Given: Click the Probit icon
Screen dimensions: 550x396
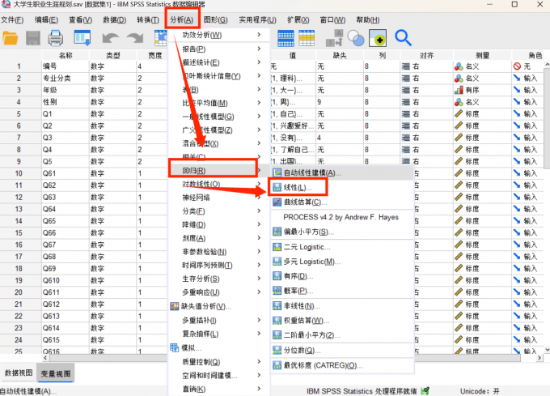Looking at the screenshot, I should coord(277,291).
